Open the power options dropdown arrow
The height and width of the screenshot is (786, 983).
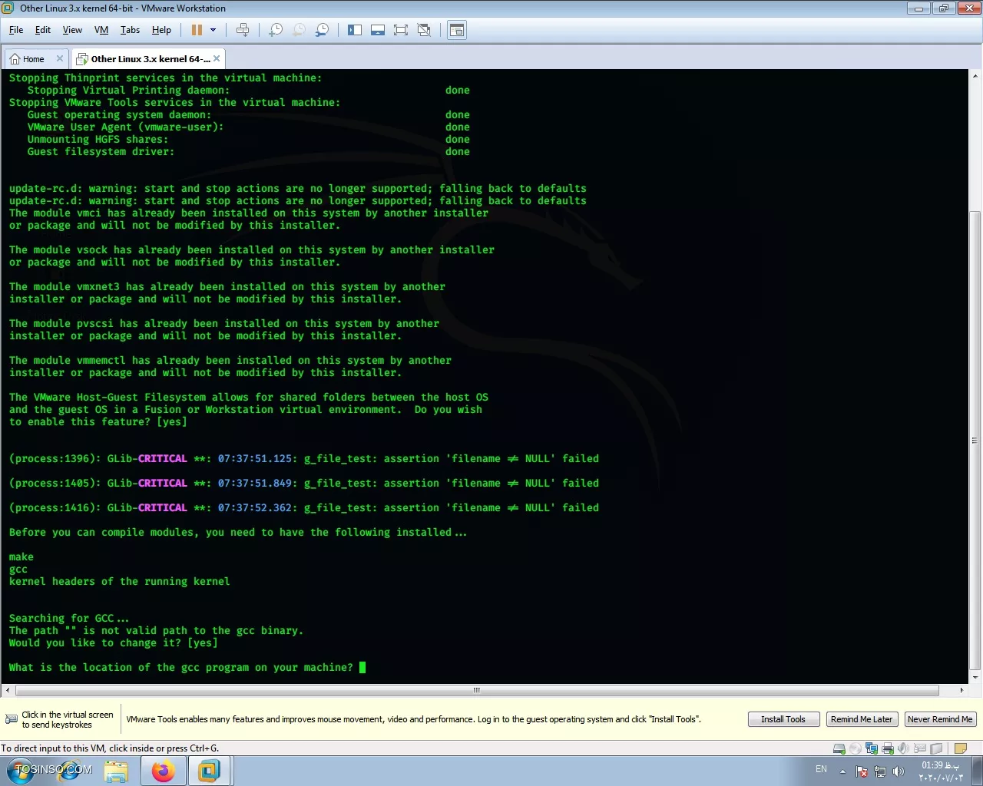click(213, 30)
